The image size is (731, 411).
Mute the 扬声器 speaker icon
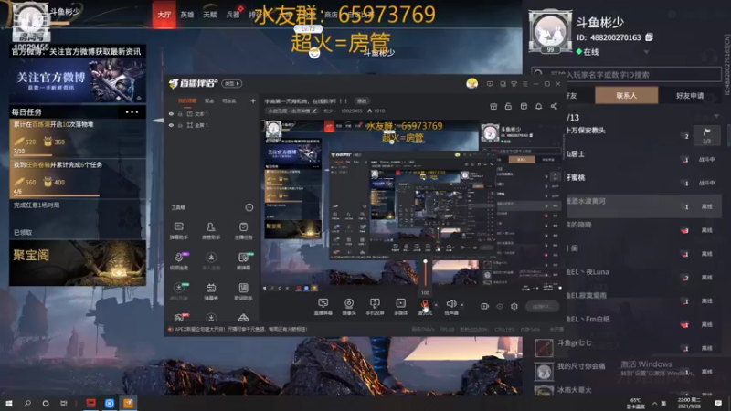coord(450,305)
